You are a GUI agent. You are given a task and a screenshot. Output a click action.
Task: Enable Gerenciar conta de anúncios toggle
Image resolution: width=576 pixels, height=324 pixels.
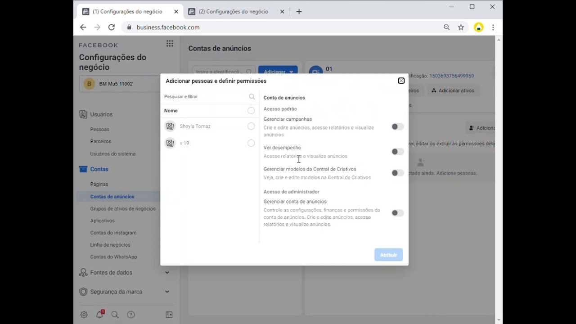[x=397, y=213]
